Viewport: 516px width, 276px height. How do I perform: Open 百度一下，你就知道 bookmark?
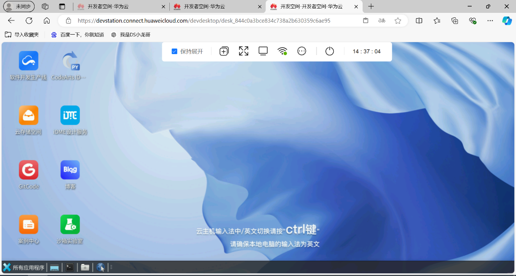click(78, 35)
